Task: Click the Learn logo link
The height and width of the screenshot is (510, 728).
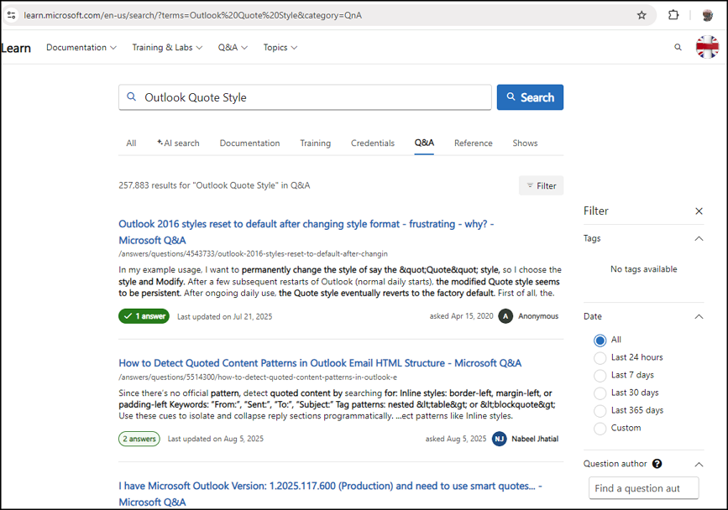Action: 16,48
